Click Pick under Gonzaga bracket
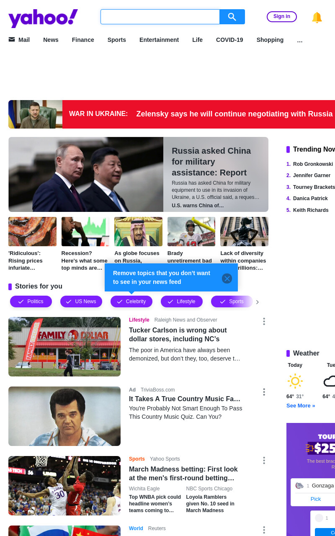 pyautogui.click(x=316, y=499)
